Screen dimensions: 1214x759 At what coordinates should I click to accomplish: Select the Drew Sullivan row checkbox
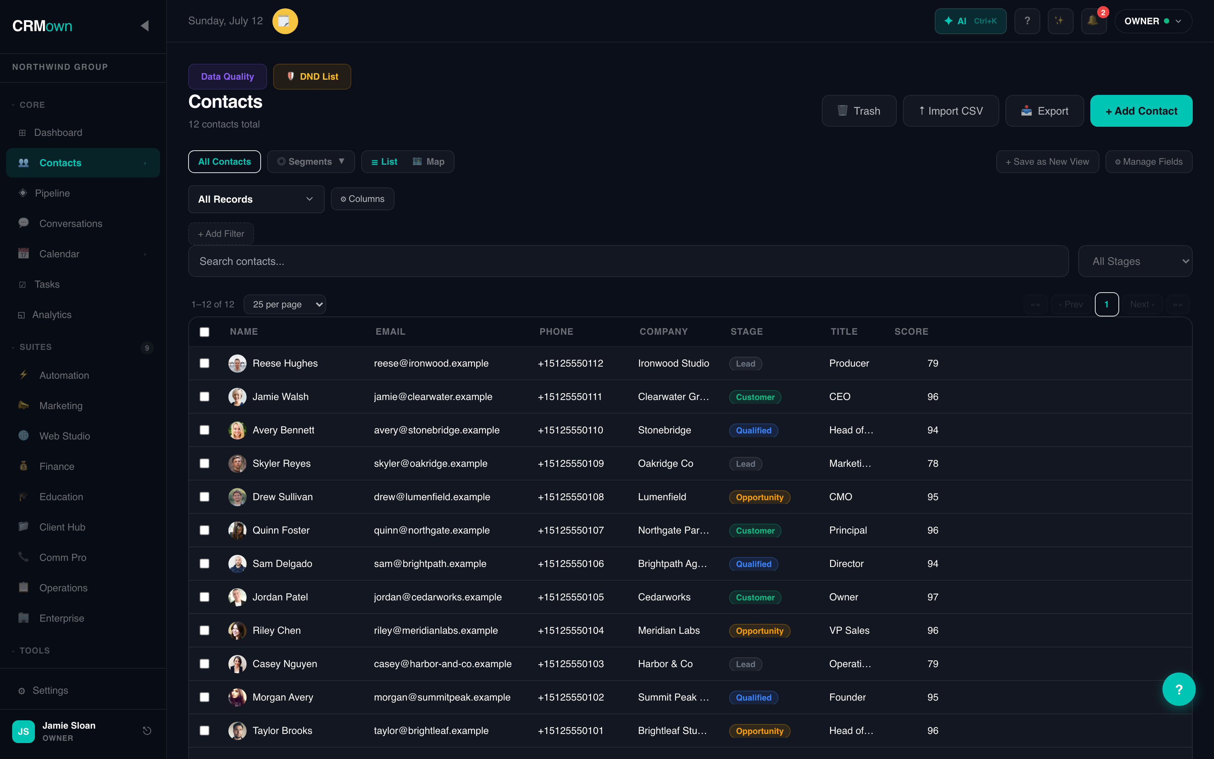pos(204,497)
